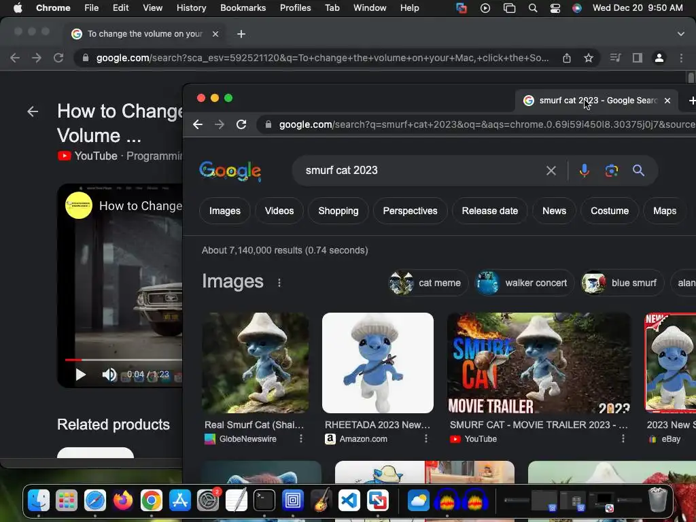Open Chrome icon in the dock
The width and height of the screenshot is (696, 522).
click(152, 501)
